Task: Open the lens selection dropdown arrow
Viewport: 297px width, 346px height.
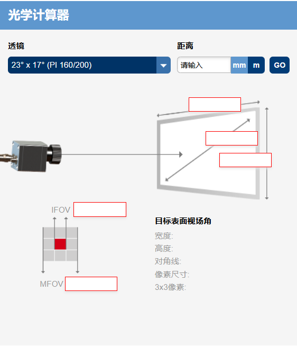Action: (x=163, y=65)
